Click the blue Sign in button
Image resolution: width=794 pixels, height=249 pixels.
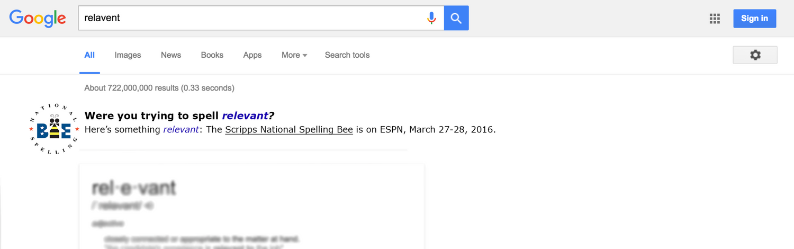pos(754,19)
